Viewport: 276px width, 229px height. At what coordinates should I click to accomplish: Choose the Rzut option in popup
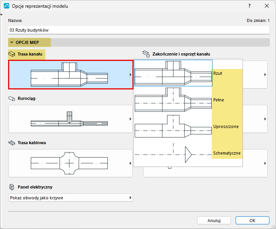(188, 73)
